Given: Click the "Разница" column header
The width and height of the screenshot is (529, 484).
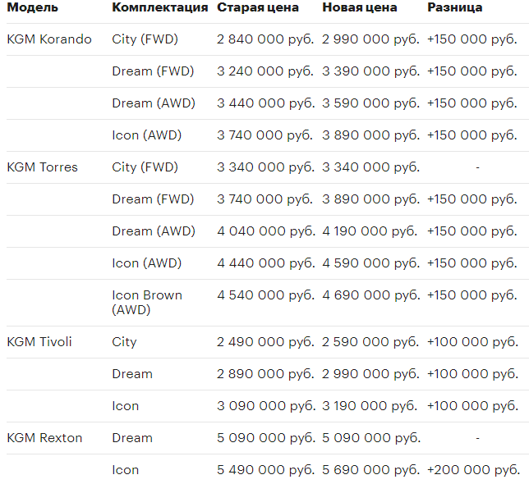Looking at the screenshot, I should [455, 7].
